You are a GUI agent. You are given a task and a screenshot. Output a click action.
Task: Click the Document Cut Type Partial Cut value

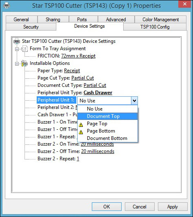(x=95, y=85)
